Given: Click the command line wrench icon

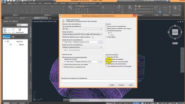Looking at the screenshot, I should pos(68,100).
